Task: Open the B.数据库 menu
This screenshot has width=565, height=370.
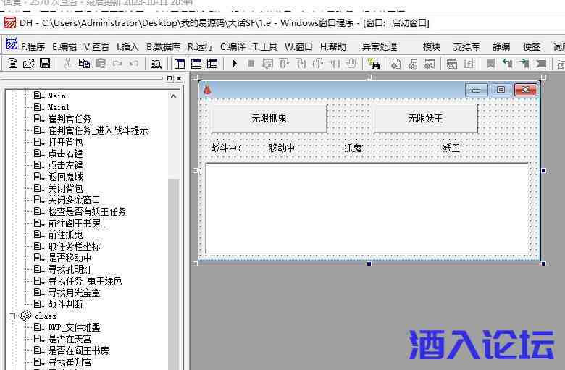Action: pyautogui.click(x=163, y=46)
